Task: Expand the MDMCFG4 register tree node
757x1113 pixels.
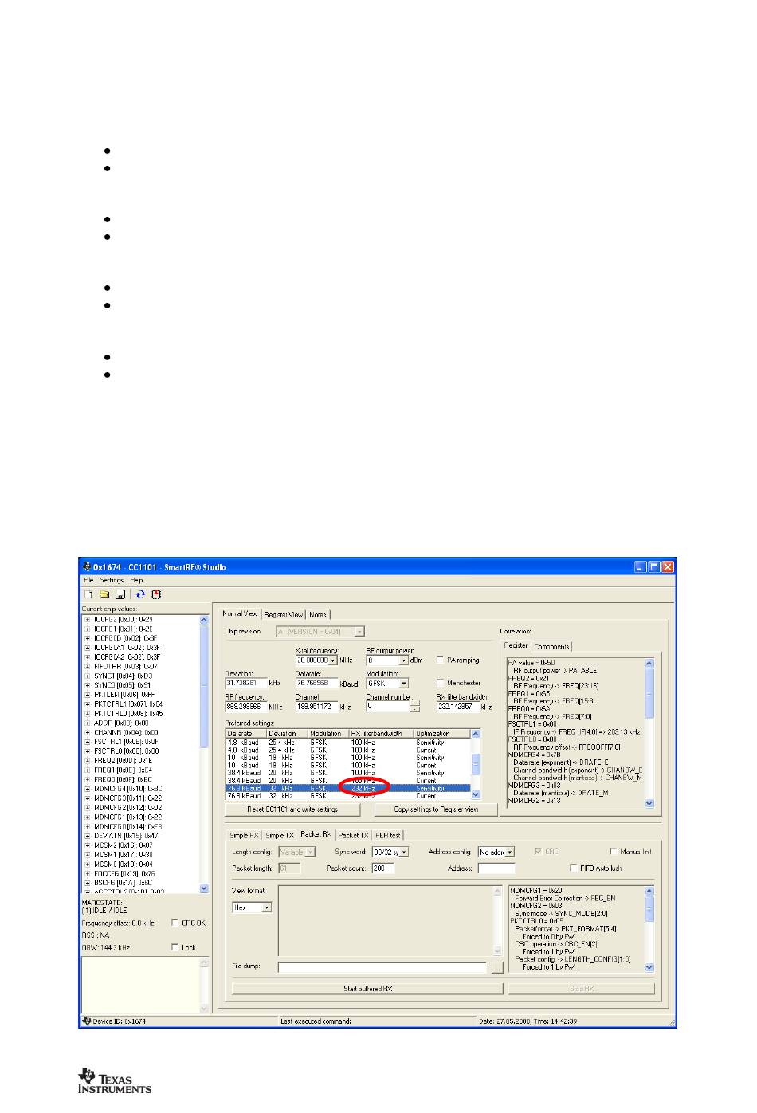Action: 88,789
